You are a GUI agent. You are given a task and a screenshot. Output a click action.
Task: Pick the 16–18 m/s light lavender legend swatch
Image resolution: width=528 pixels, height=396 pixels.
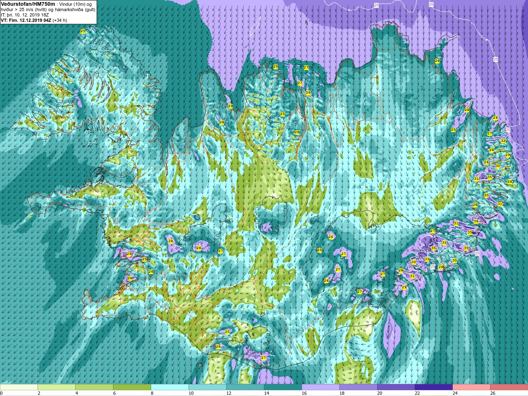click(x=321, y=387)
